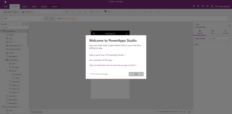Select icon2 in the tree
232x114 pixels.
click(11, 39)
